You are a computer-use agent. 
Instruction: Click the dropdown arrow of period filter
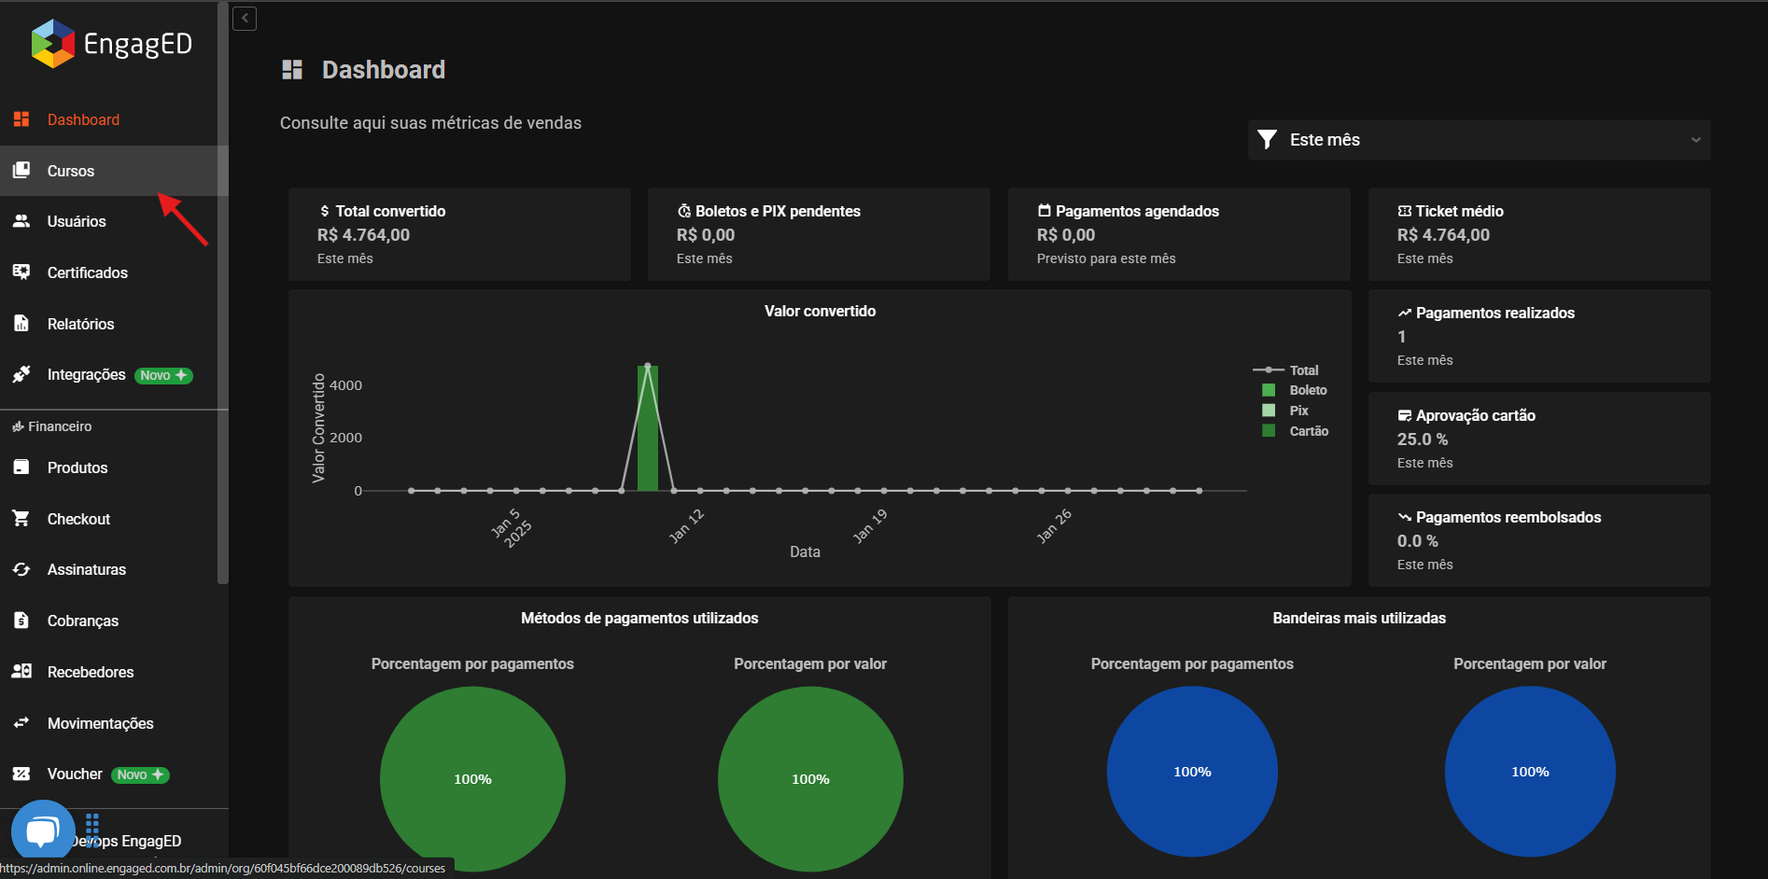[1695, 140]
